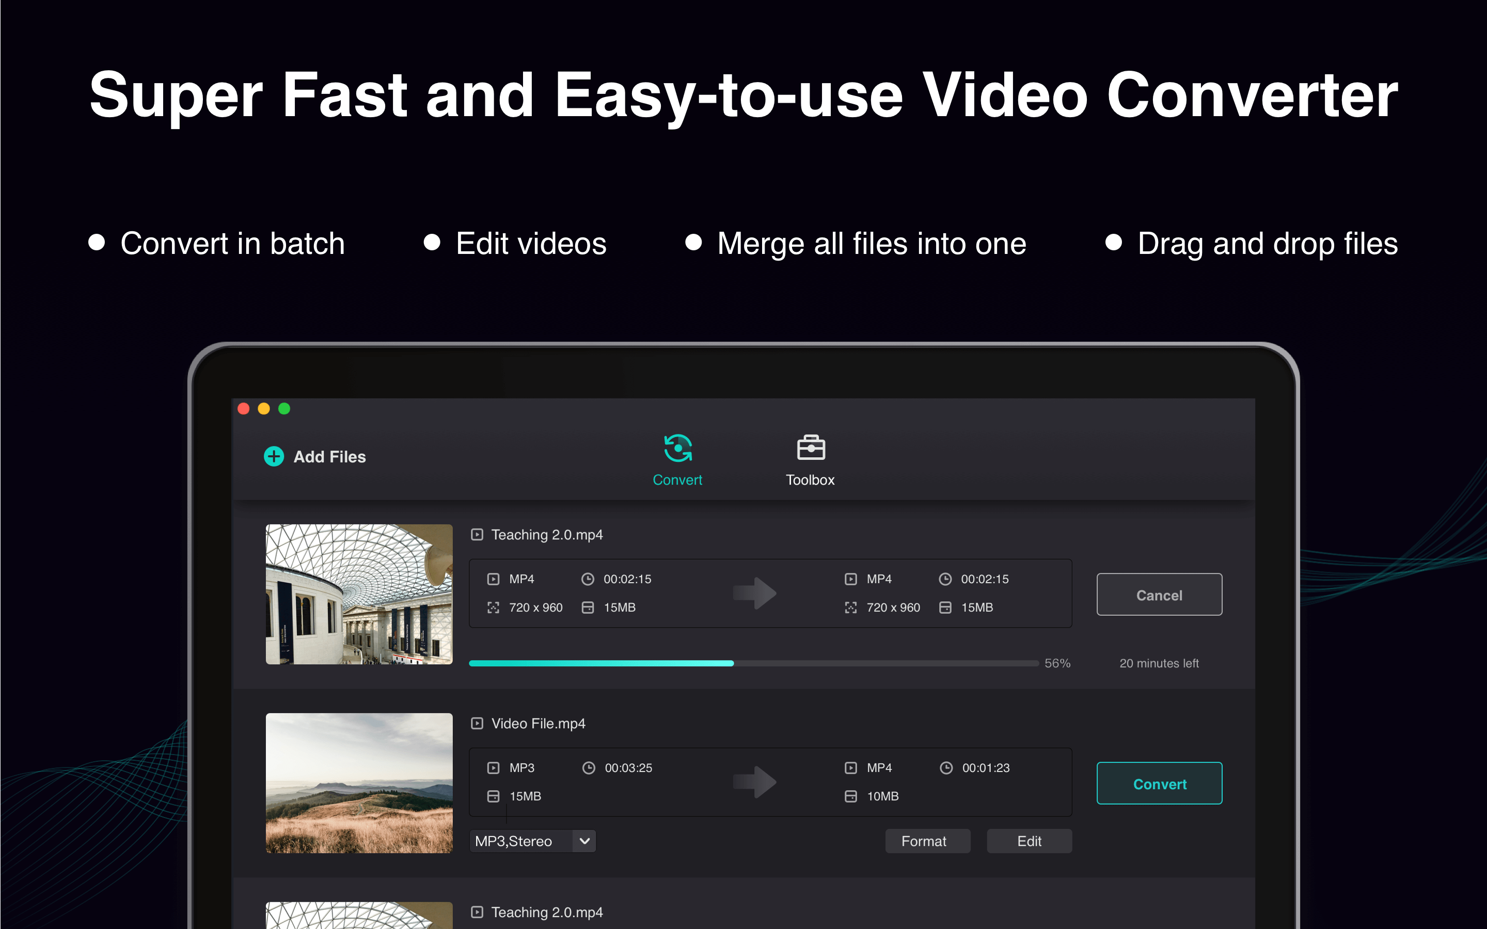
Task: Click the "Drag and drop files" text
Action: (x=1268, y=244)
